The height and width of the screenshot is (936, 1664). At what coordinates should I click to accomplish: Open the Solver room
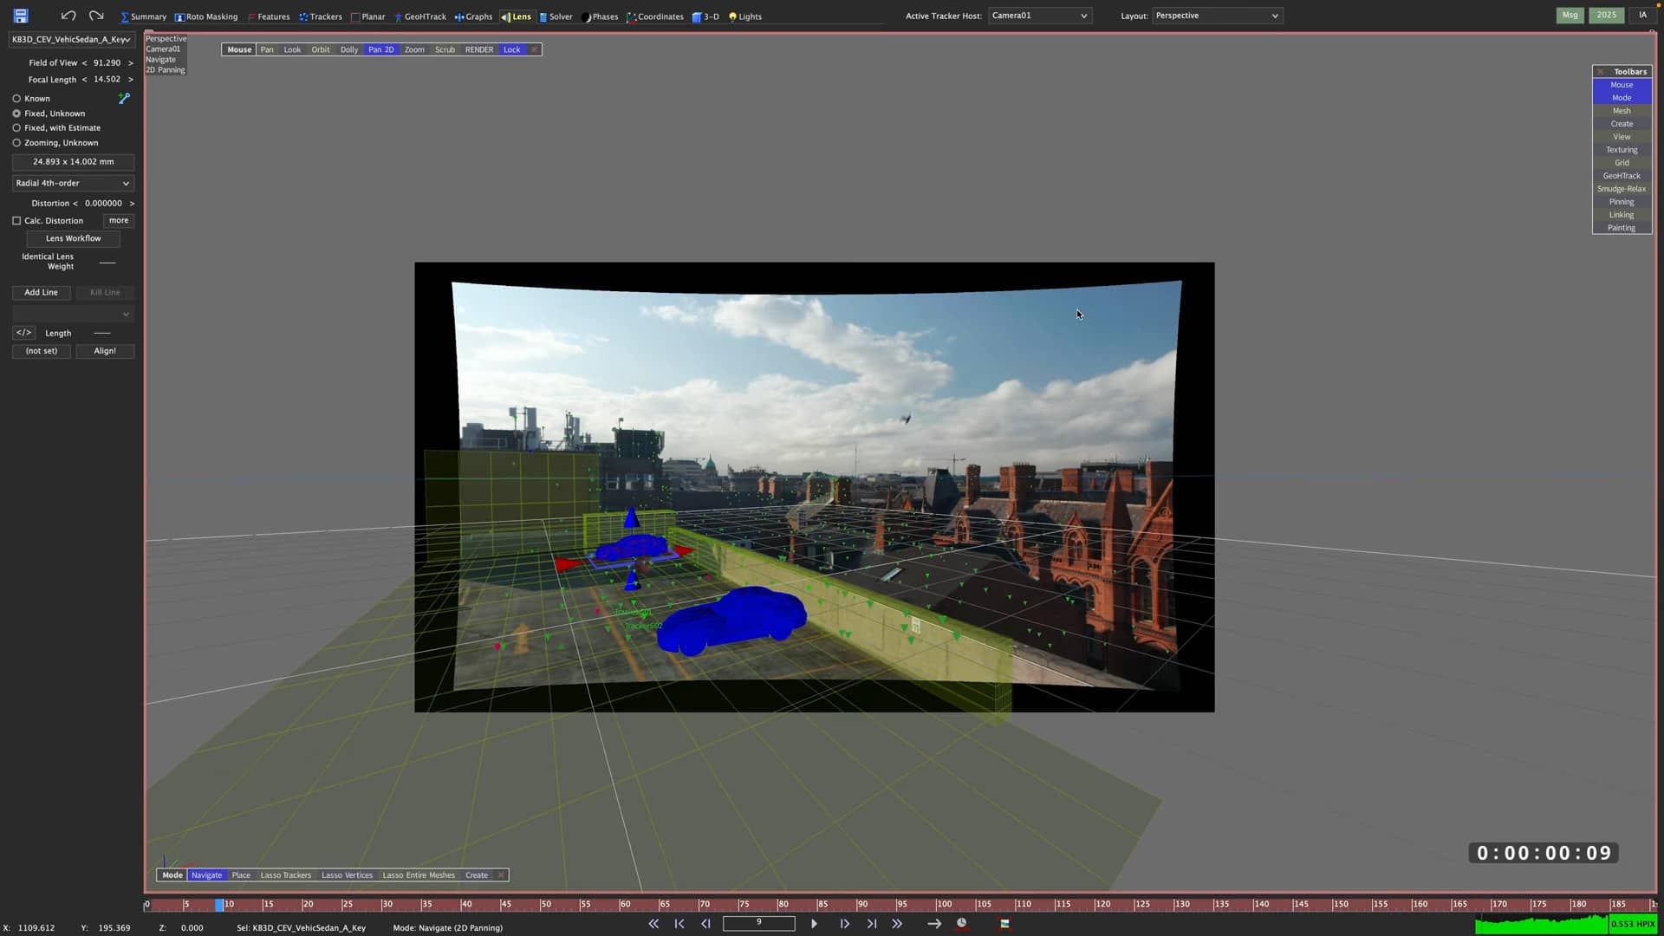click(x=556, y=16)
